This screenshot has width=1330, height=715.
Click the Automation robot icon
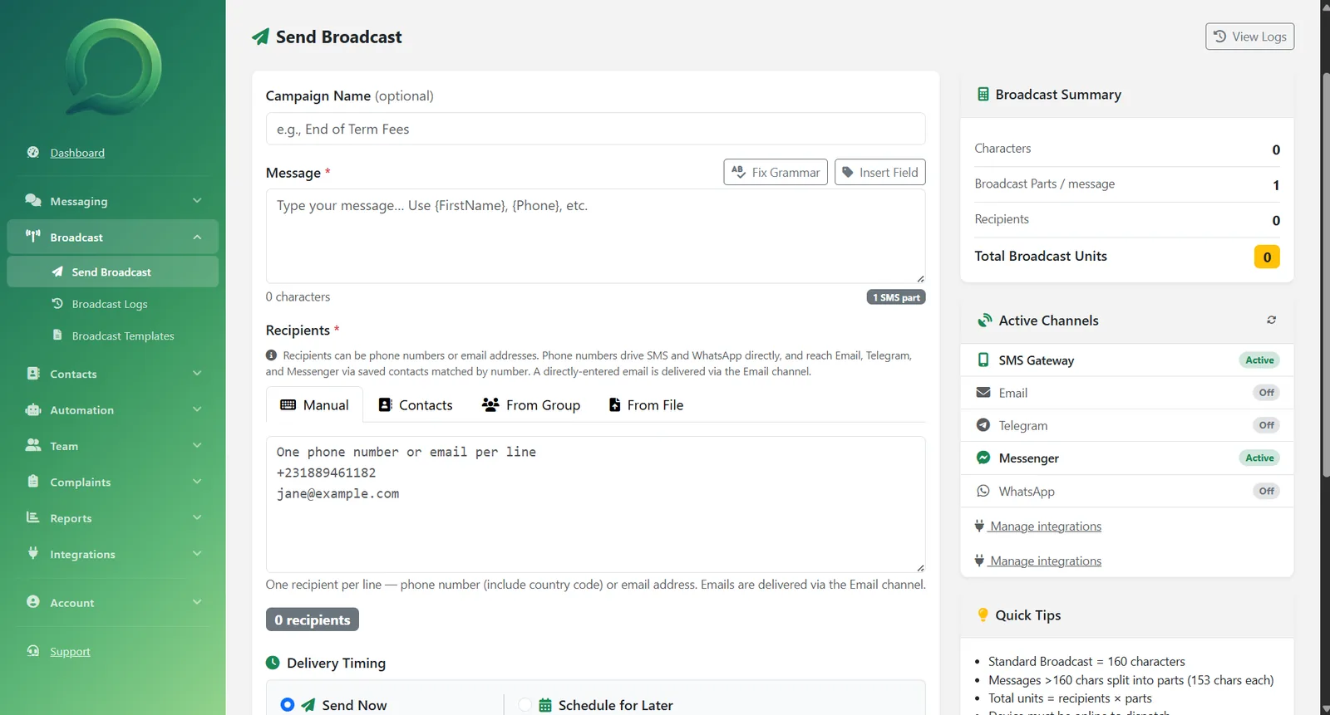pyautogui.click(x=33, y=409)
